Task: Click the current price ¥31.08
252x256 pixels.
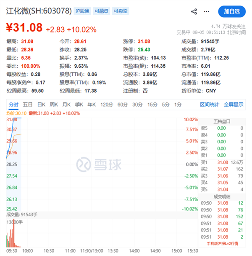Action: click(24, 27)
